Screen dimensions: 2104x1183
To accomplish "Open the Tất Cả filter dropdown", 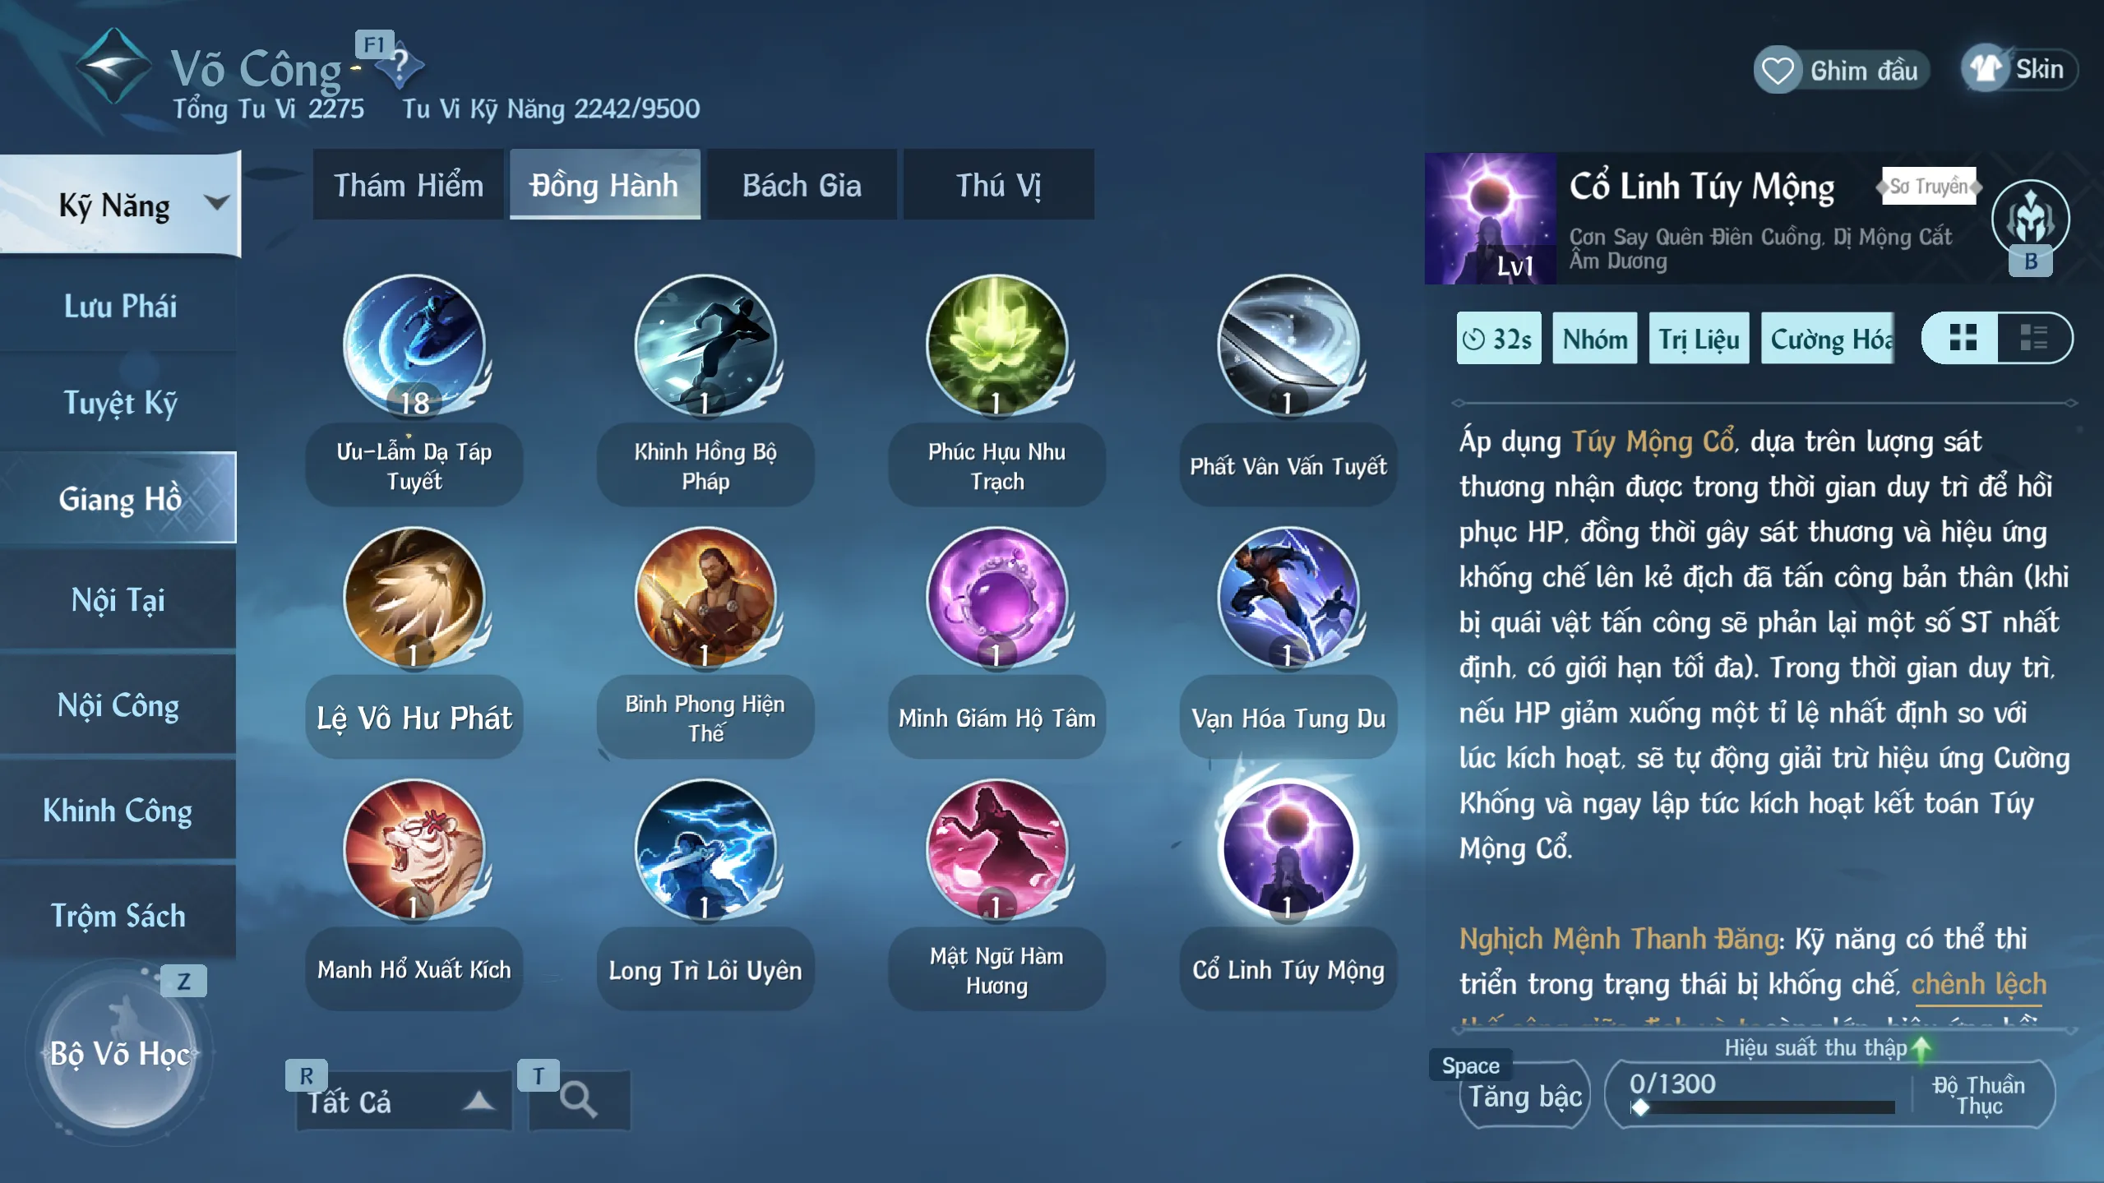I will tap(403, 1101).
